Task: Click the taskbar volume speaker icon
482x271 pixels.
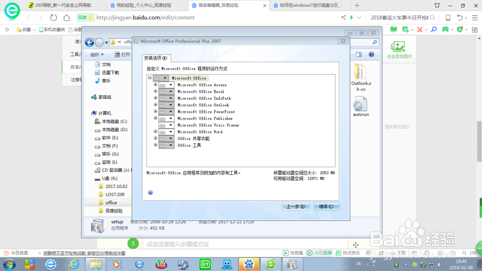Action: point(440,265)
